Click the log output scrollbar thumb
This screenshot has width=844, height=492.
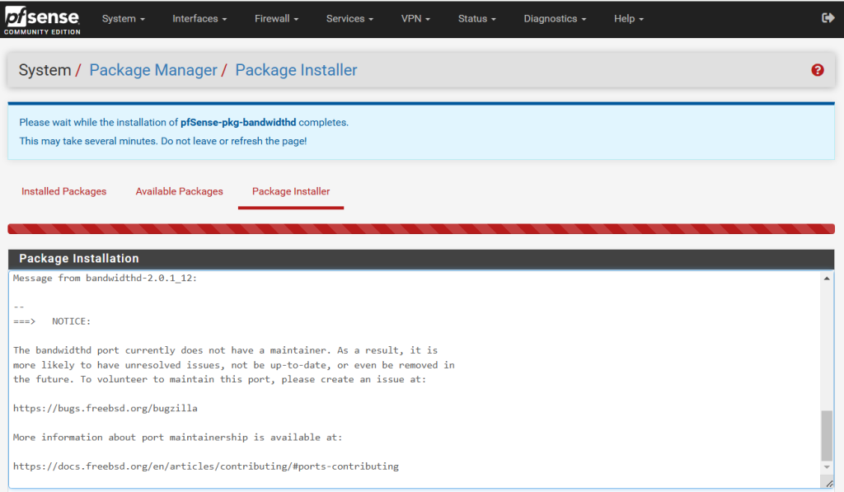(x=826, y=435)
